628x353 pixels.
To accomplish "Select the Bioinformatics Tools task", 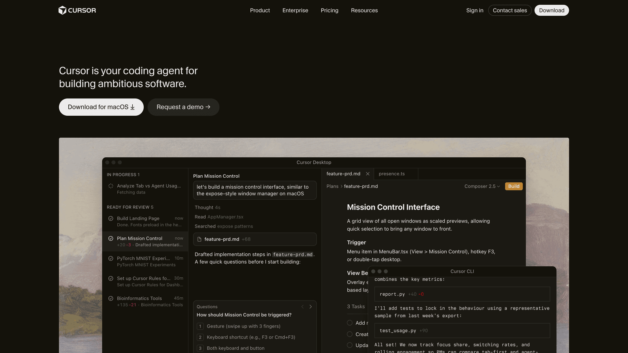I will 145,302.
